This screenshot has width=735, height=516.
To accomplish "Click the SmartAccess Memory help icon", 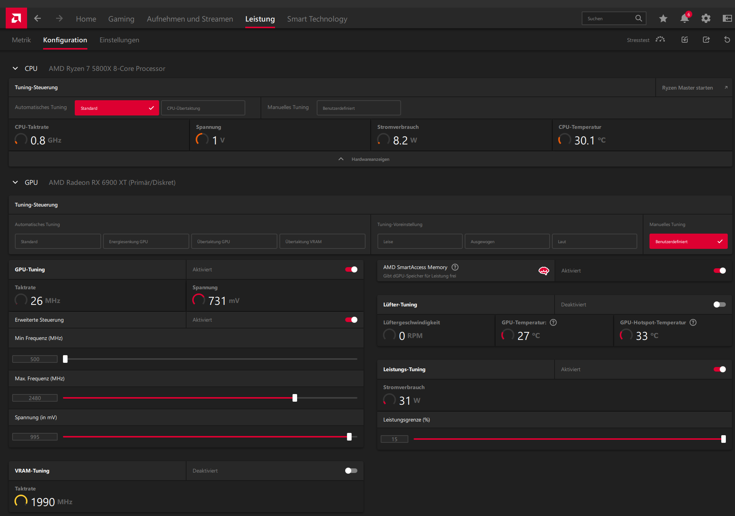I will [x=455, y=267].
